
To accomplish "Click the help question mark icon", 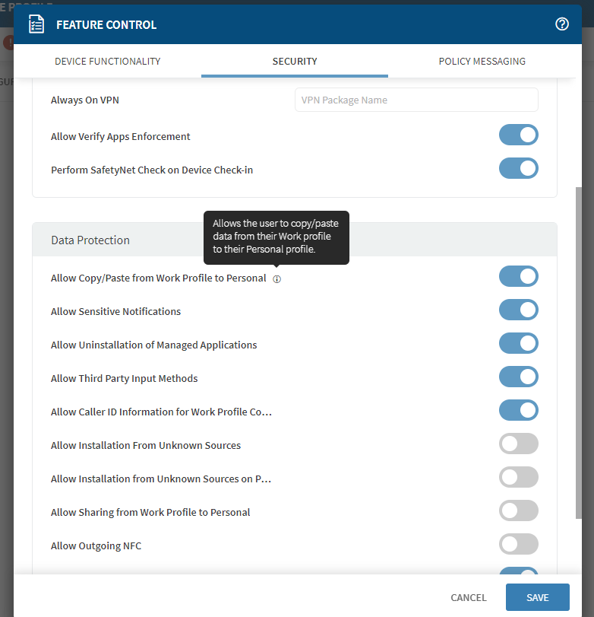I will pos(562,24).
